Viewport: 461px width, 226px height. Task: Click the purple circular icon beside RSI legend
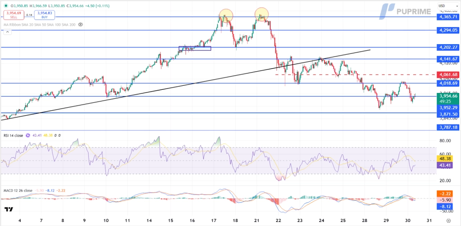28,135
